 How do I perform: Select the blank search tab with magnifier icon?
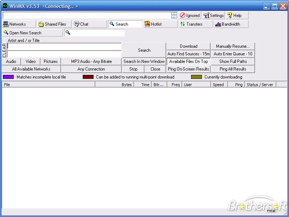coord(94,33)
